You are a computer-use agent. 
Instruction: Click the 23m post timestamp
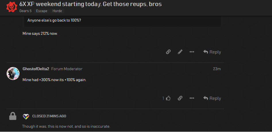tap(217, 69)
